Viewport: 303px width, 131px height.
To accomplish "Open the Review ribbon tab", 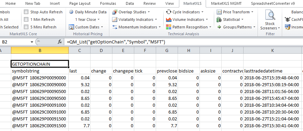I will coord(150,3).
